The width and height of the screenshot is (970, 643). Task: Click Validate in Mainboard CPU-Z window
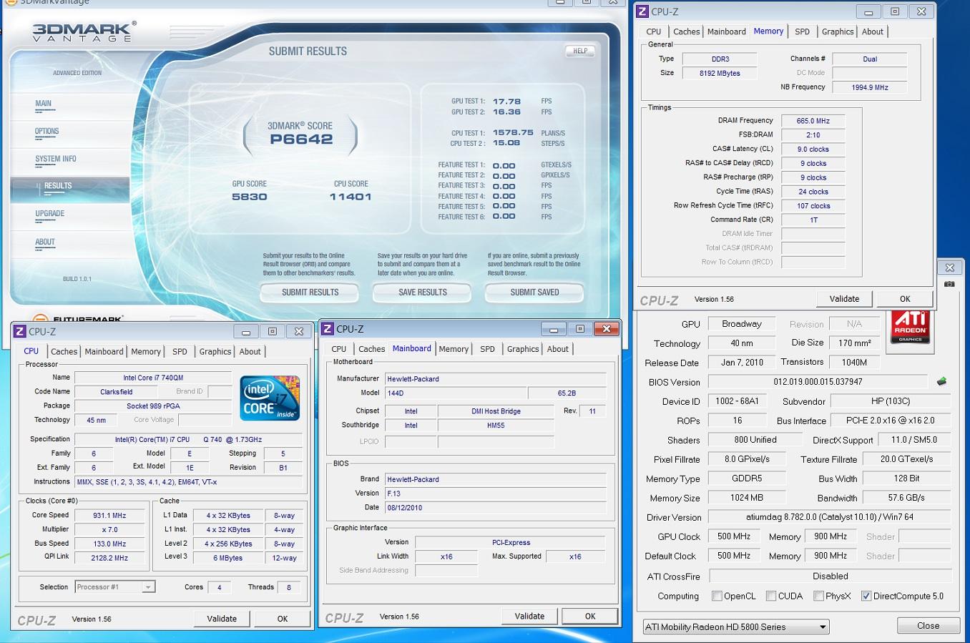[529, 616]
